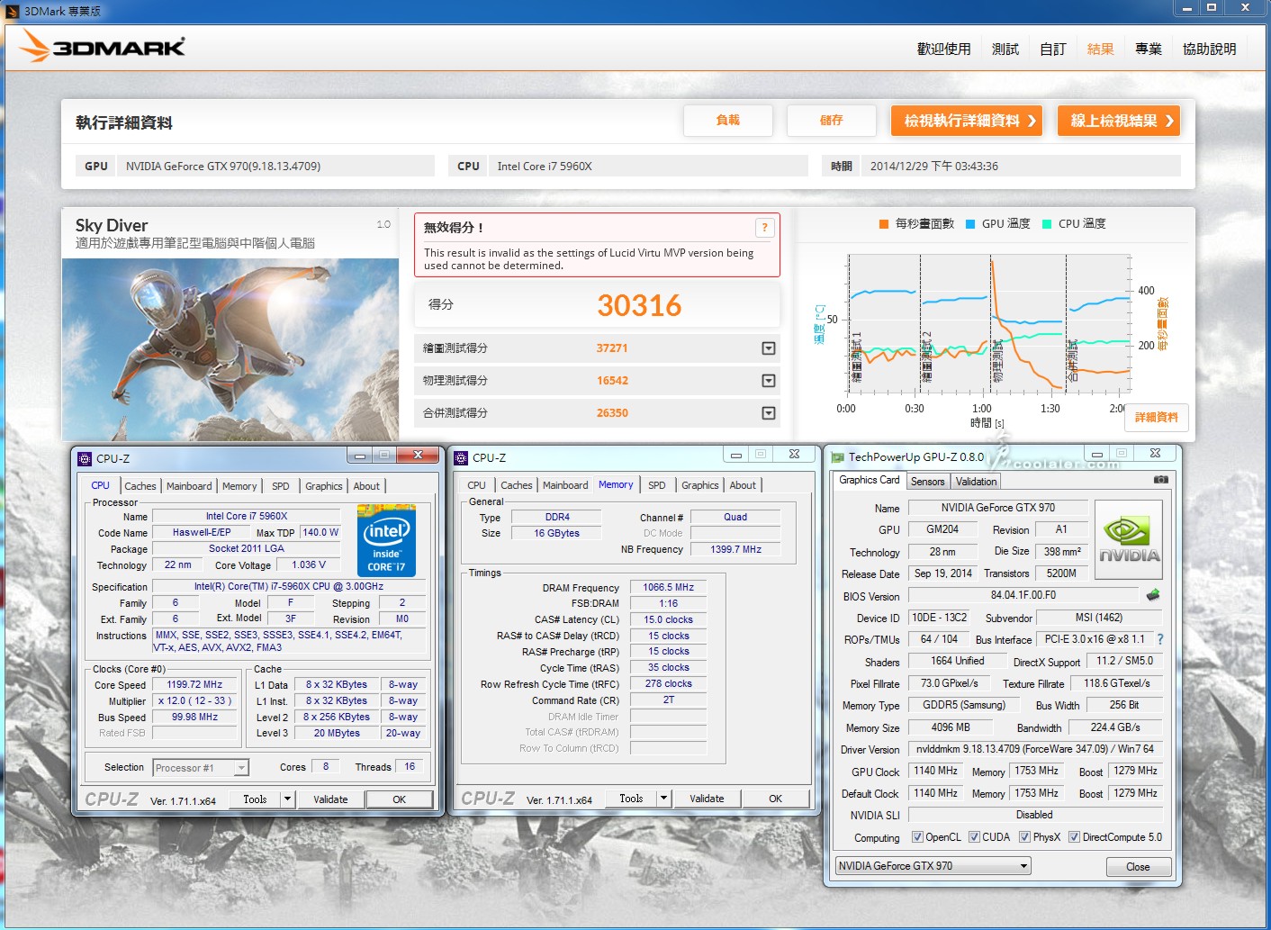1271x930 pixels.
Task: Click the Core Speed value 1199.72 MHz
Action: click(194, 684)
